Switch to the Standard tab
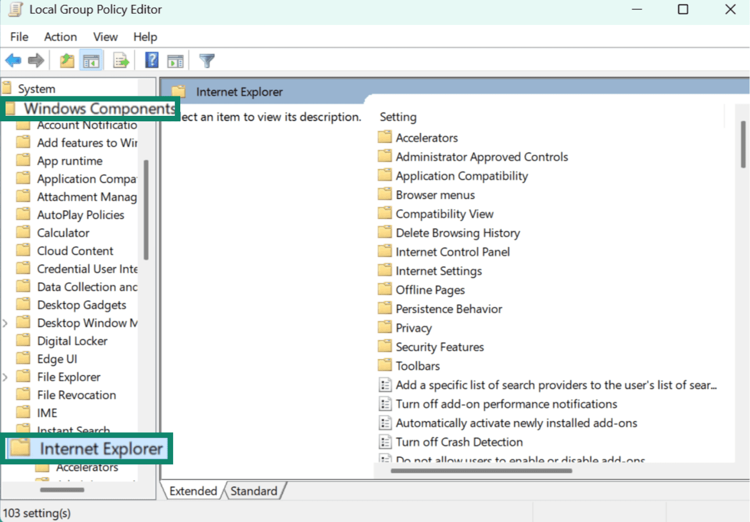750x522 pixels. [254, 491]
